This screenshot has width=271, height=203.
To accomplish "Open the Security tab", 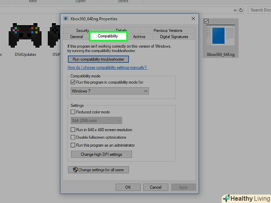I will (83, 30).
